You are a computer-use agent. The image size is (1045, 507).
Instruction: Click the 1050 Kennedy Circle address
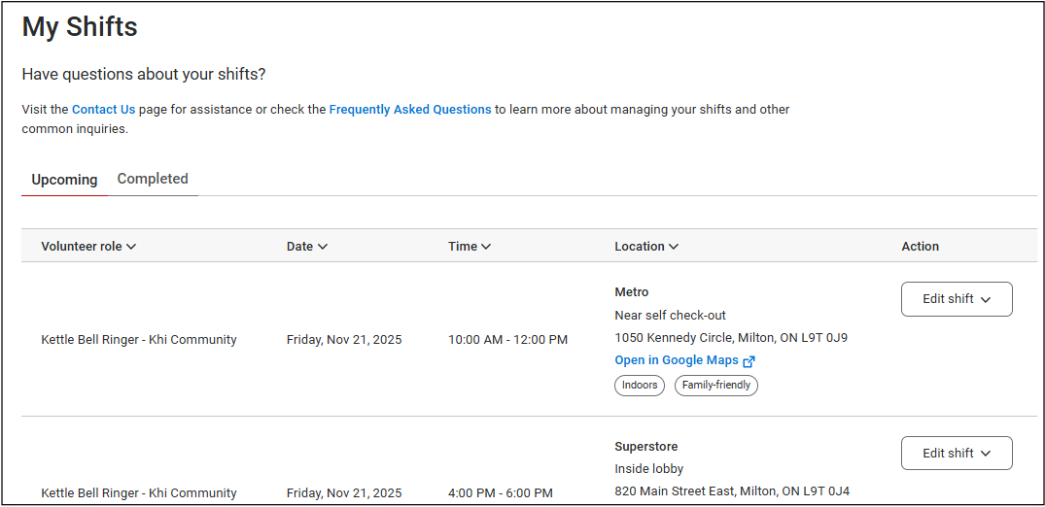(x=730, y=338)
